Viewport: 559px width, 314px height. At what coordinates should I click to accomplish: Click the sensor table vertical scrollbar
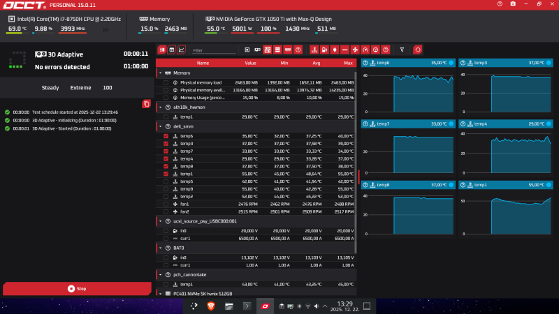355,162
